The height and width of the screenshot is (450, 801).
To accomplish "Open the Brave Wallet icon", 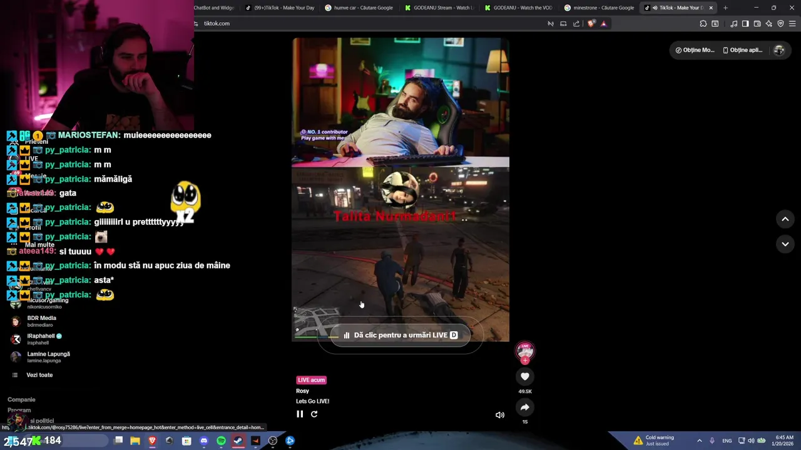I will click(757, 24).
